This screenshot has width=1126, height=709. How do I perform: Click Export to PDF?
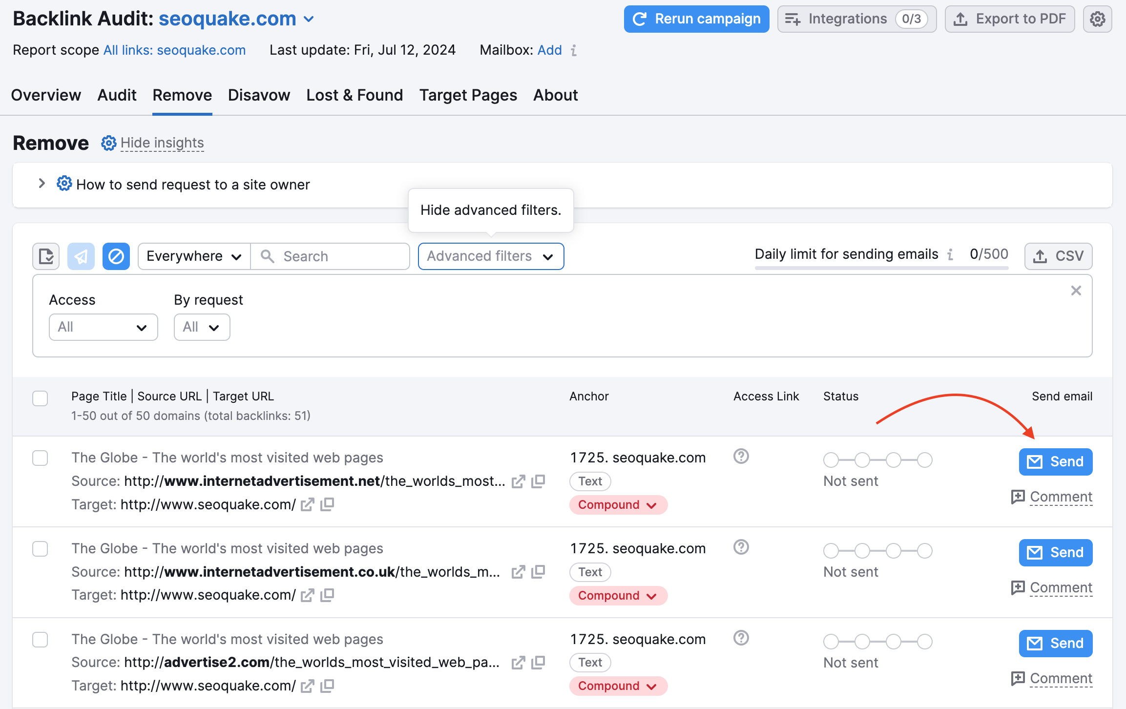1009,19
